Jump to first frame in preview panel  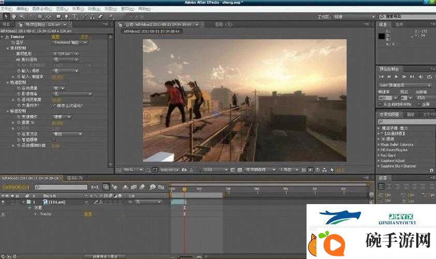pos(381,77)
